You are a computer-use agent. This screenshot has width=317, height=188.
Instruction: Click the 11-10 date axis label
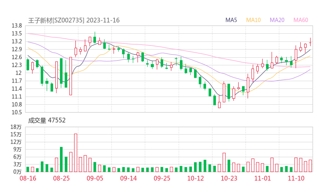296,178
